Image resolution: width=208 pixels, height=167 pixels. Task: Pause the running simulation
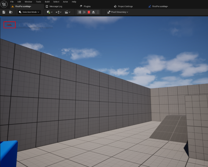coord(80,12)
